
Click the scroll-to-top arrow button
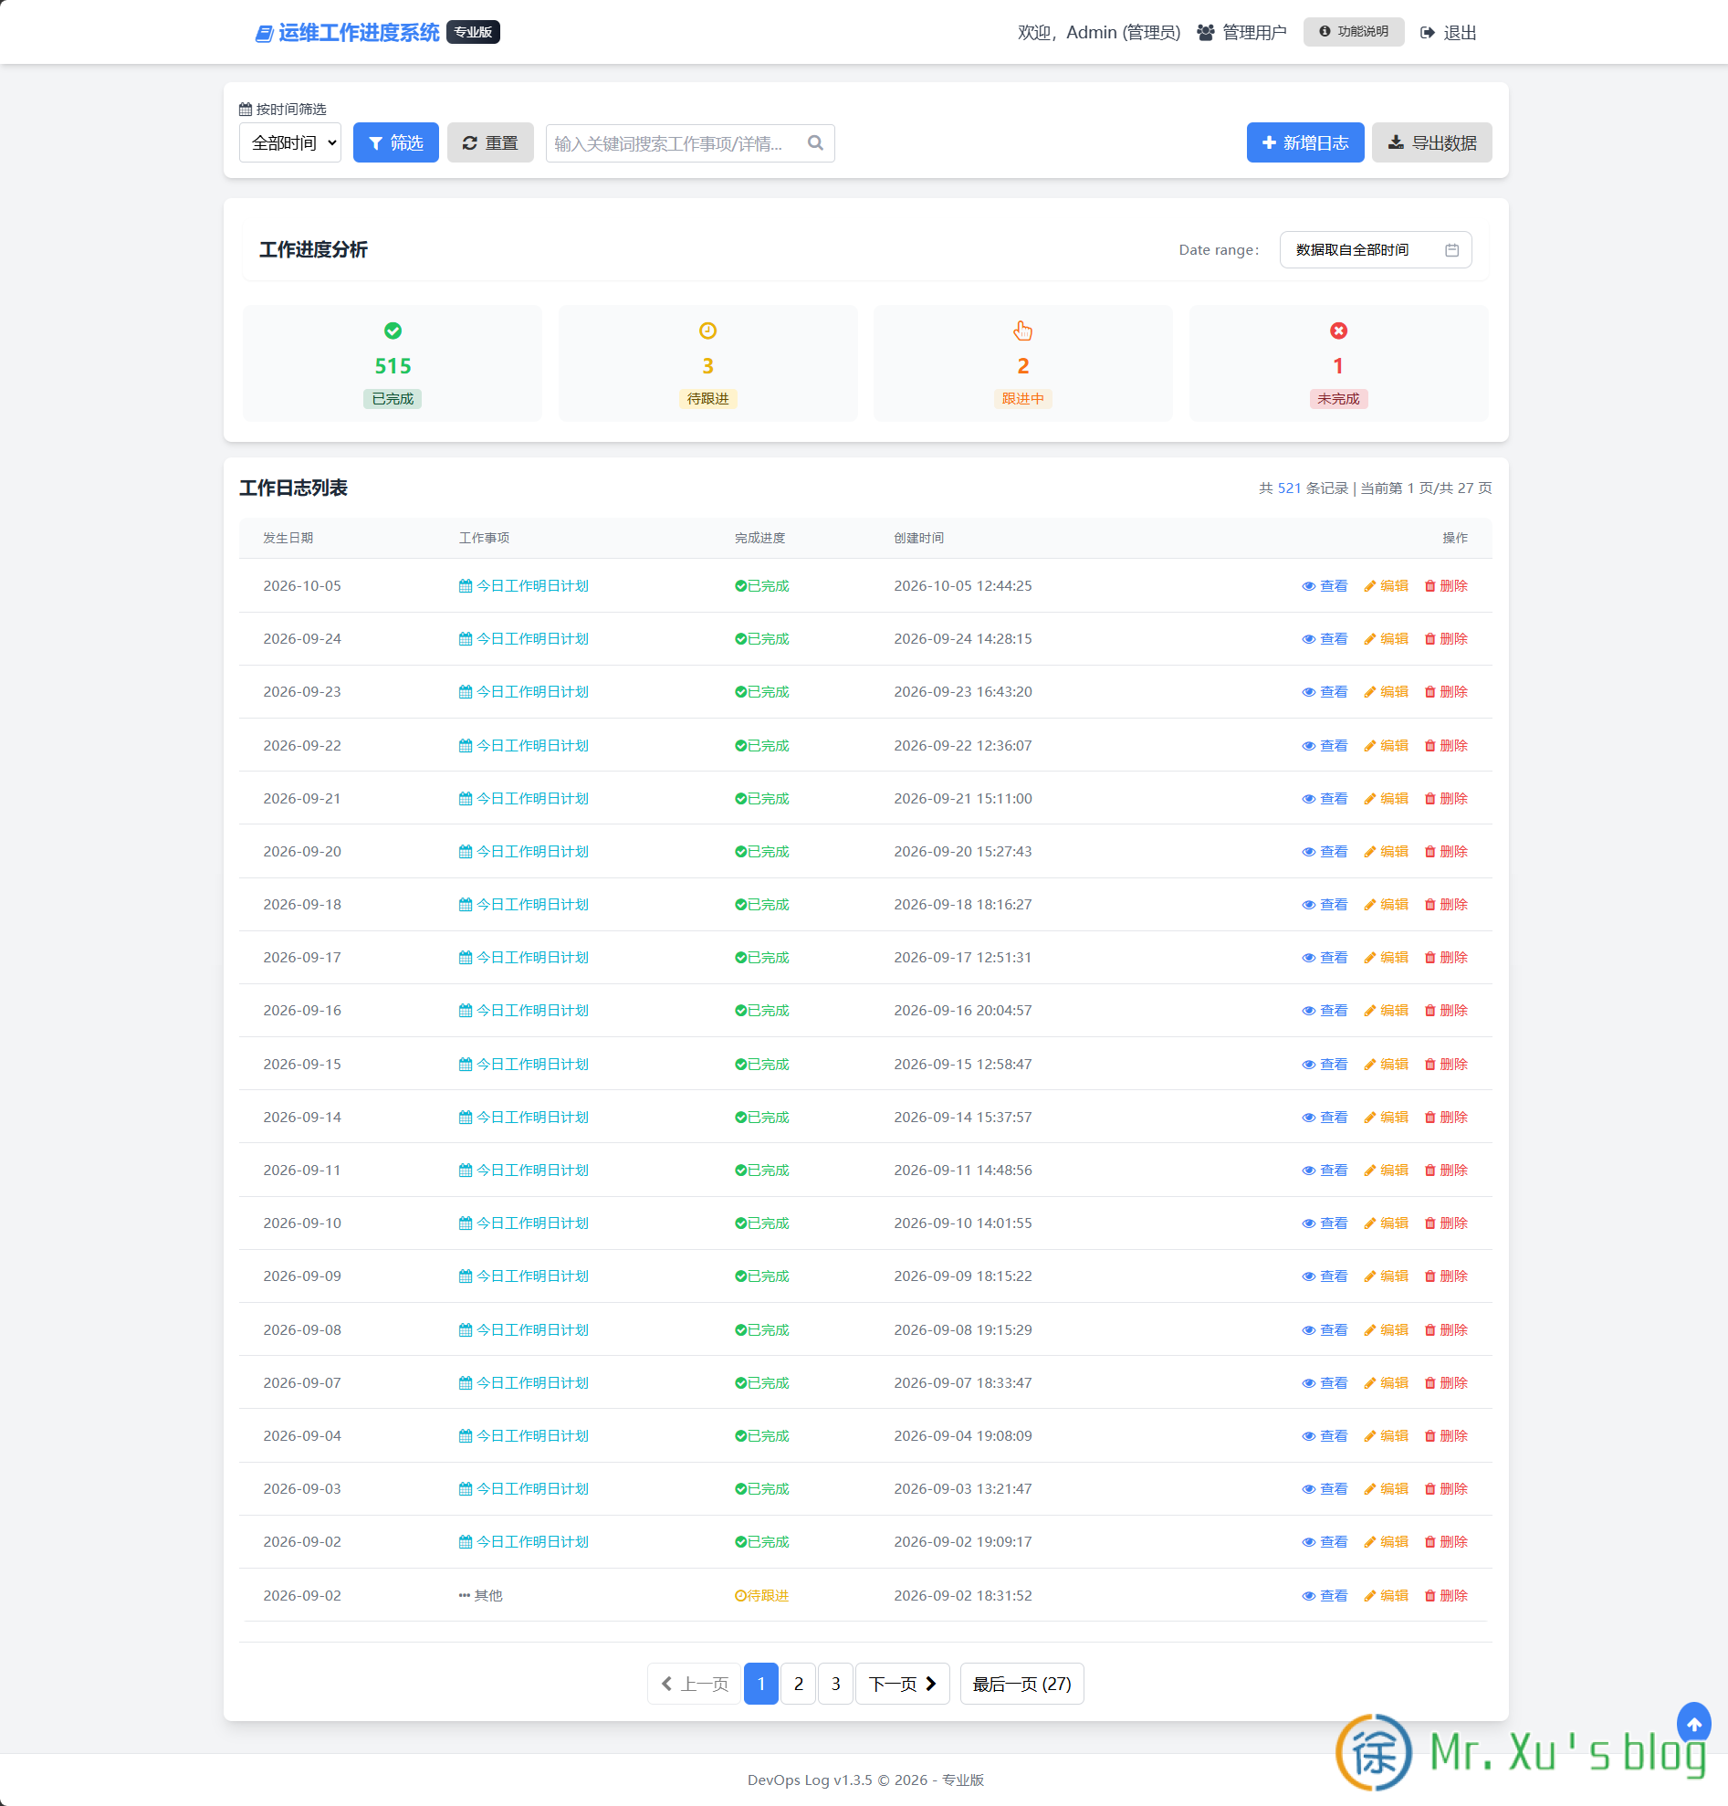pos(1693,1722)
